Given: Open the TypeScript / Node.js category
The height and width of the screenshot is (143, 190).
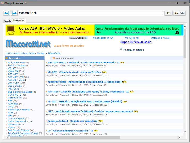Looking at the screenshot, I should 19,109.
